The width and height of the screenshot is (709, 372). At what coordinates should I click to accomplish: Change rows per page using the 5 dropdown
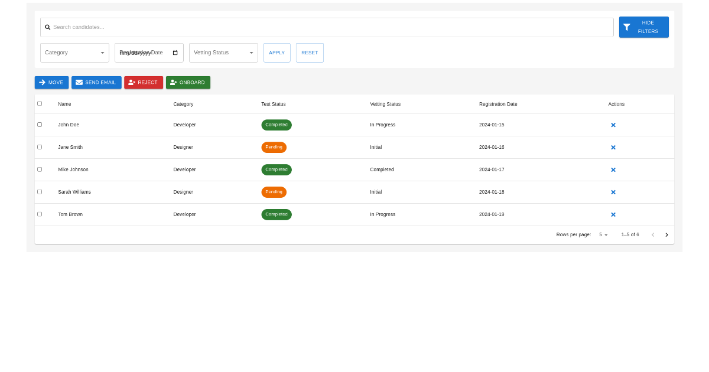click(603, 234)
